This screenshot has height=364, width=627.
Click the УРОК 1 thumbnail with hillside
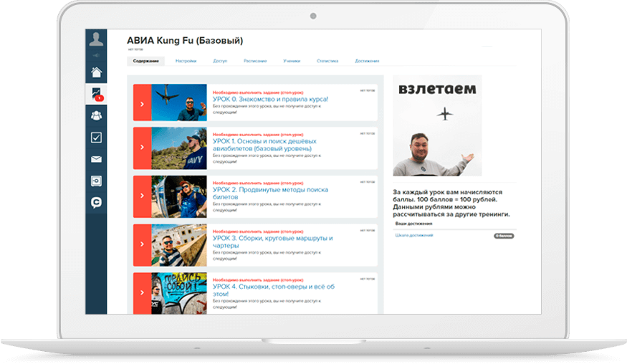click(x=179, y=148)
